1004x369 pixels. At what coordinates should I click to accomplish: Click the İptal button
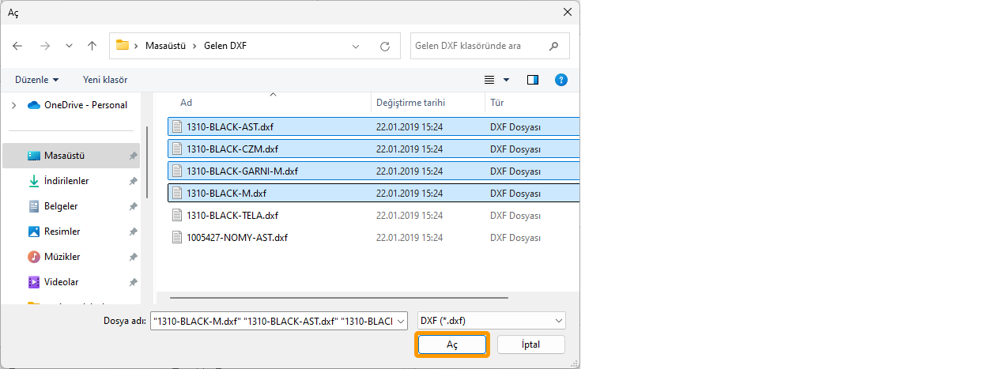530,345
